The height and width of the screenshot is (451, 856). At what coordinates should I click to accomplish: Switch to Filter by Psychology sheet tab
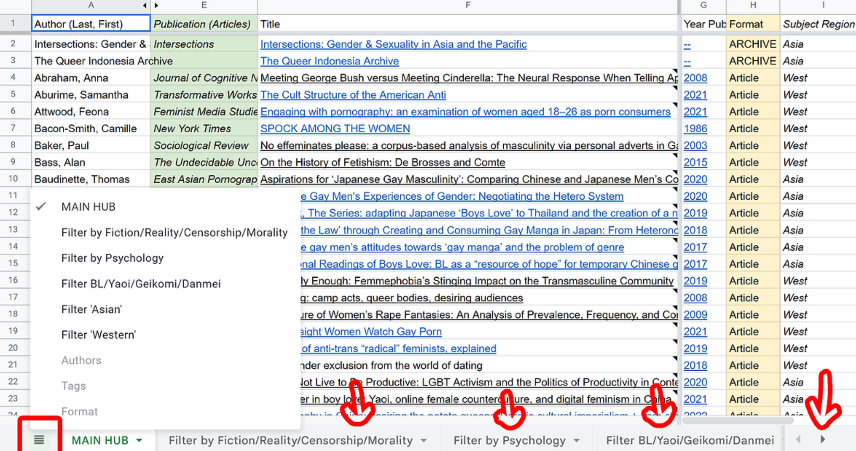(x=509, y=440)
